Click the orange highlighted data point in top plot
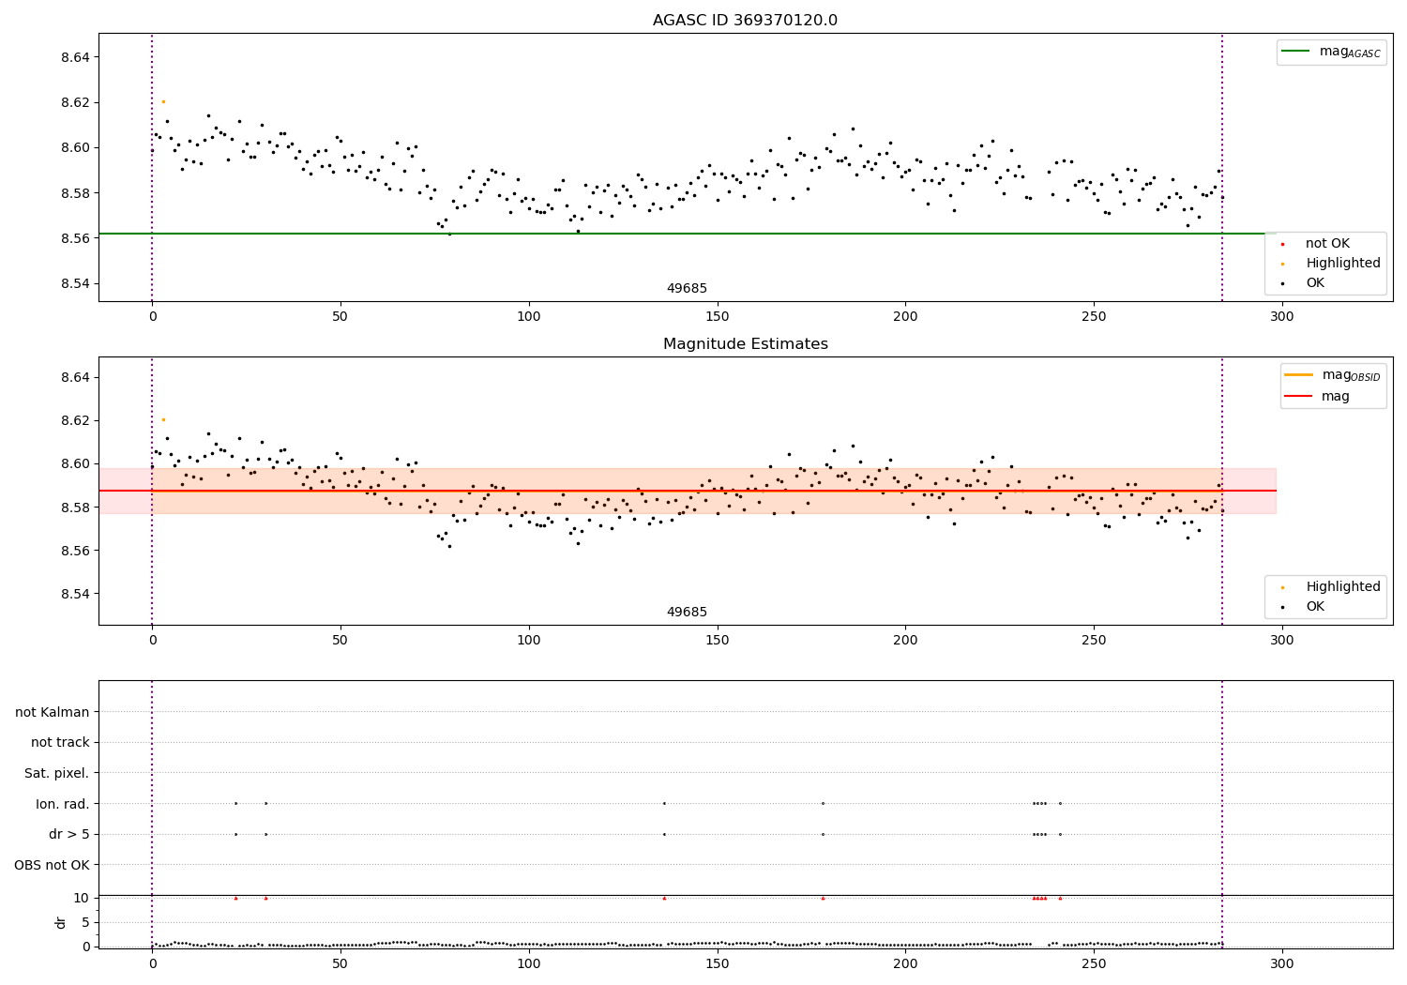 [x=163, y=101]
